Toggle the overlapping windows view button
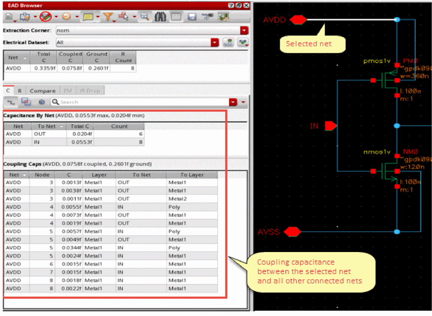 pyautogui.click(x=26, y=102)
